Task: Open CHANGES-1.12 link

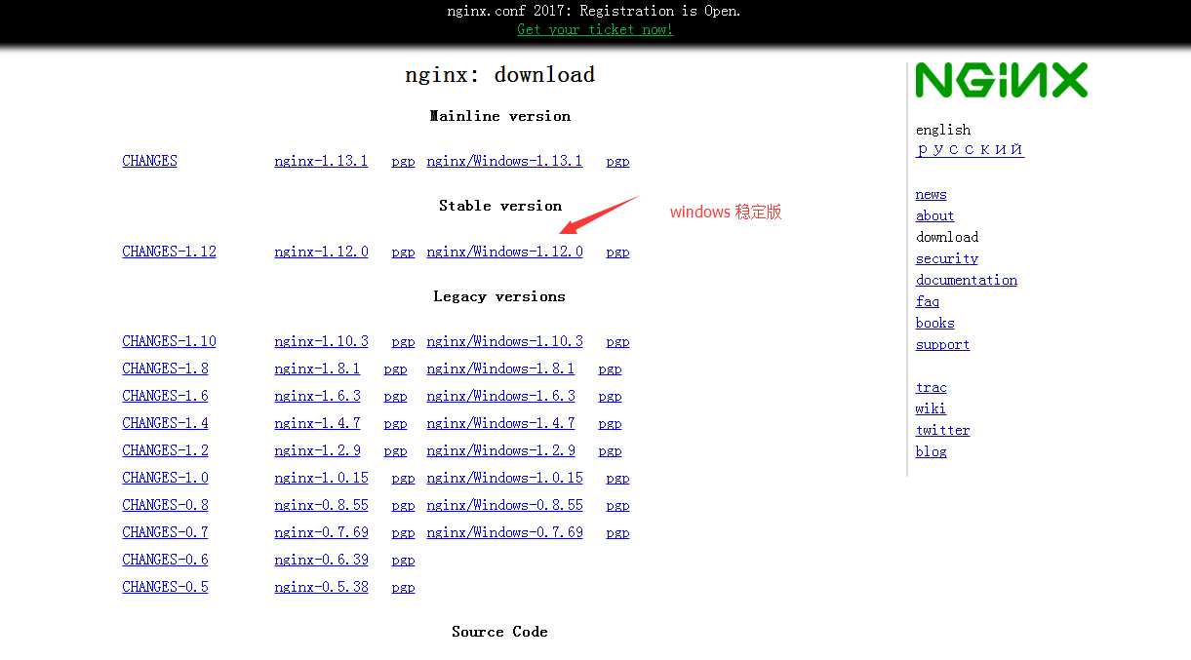Action: tap(169, 252)
